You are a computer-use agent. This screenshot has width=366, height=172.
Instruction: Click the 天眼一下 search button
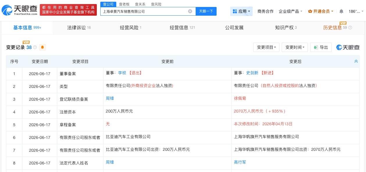tap(206, 11)
